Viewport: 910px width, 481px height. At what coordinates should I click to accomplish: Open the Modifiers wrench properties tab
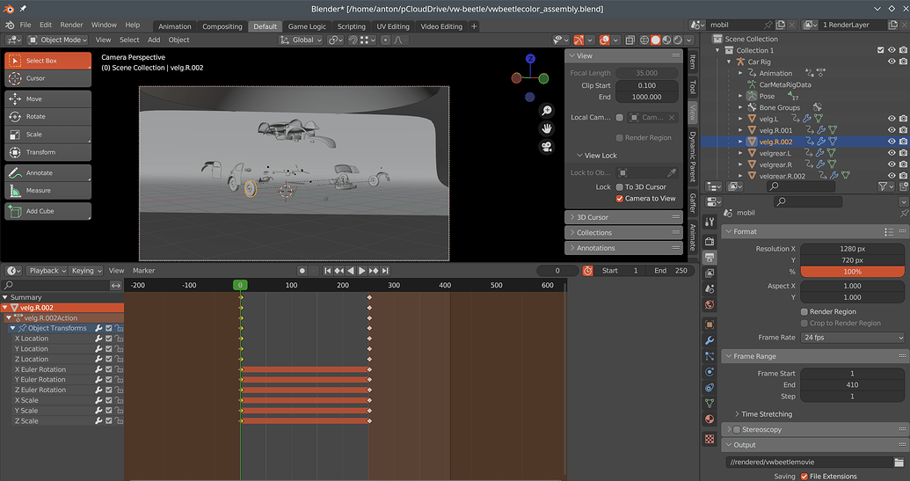(x=710, y=340)
